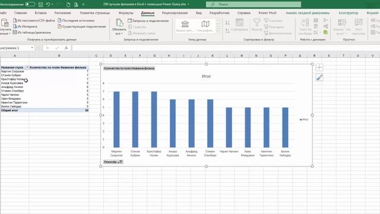Click the Chart Styles brush icon
The height and width of the screenshot is (214, 380).
click(319, 77)
